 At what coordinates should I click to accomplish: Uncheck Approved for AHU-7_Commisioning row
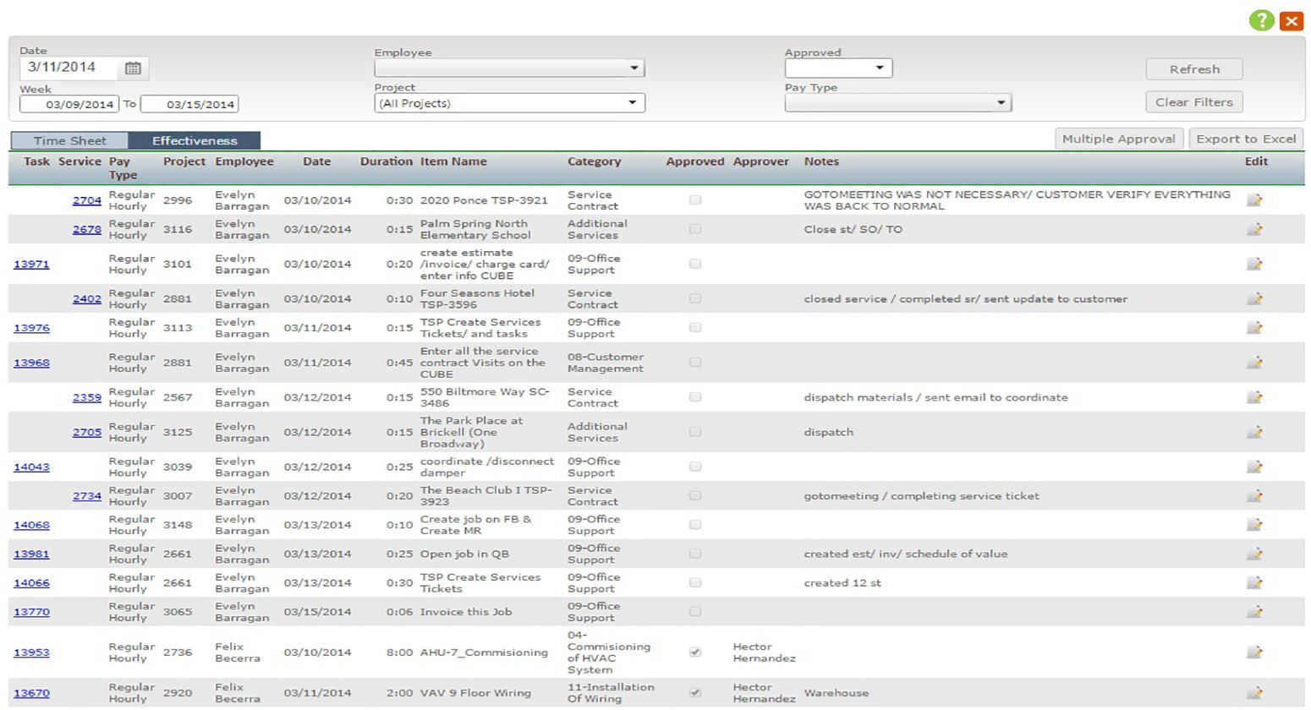tap(695, 653)
